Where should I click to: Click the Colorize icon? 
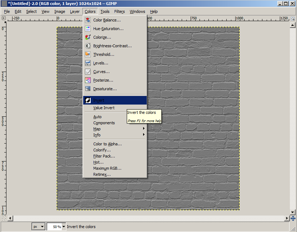tap(88, 37)
